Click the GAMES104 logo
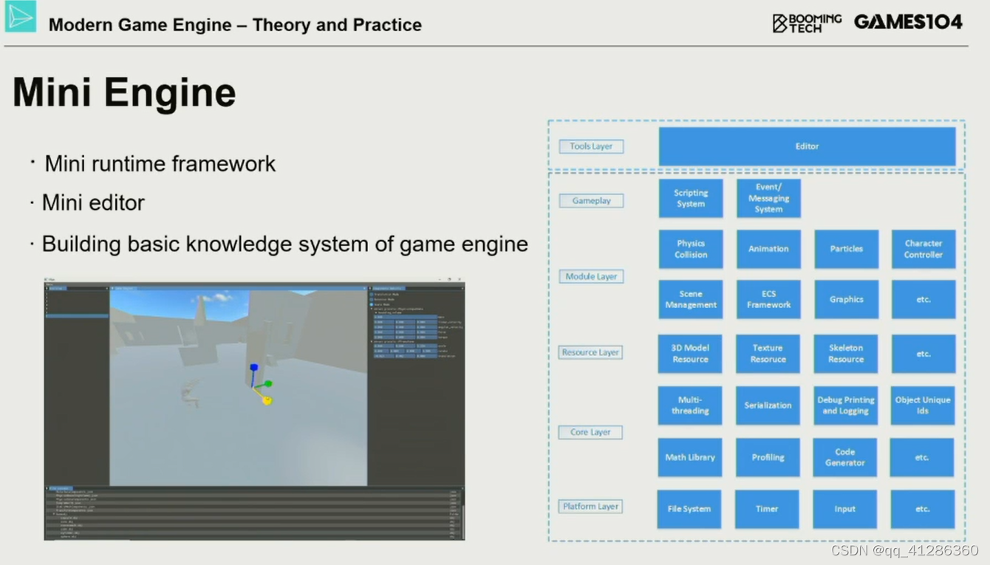The height and width of the screenshot is (565, 990). [908, 22]
